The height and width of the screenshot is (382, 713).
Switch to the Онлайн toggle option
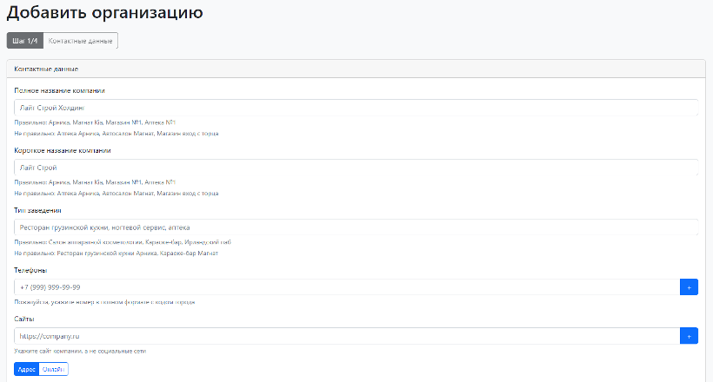click(x=54, y=369)
